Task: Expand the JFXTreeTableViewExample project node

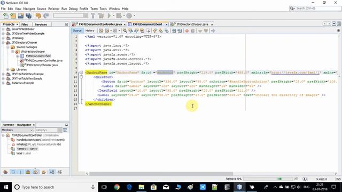Action: pos(3,74)
